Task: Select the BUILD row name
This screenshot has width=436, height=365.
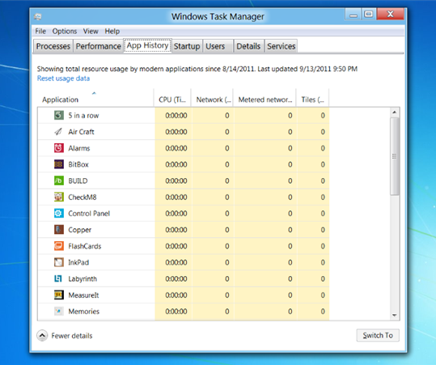Action: pyautogui.click(x=78, y=180)
